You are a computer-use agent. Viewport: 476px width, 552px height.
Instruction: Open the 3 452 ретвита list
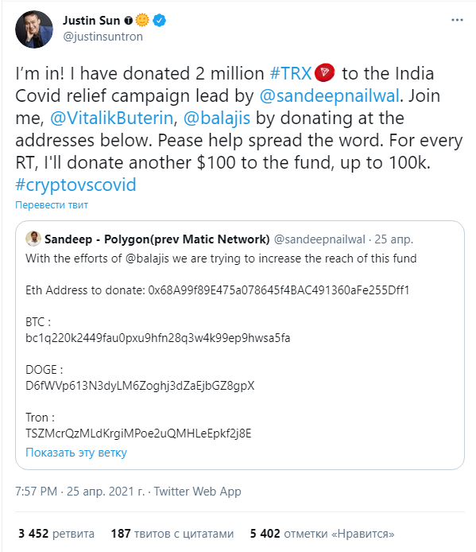tap(56, 534)
